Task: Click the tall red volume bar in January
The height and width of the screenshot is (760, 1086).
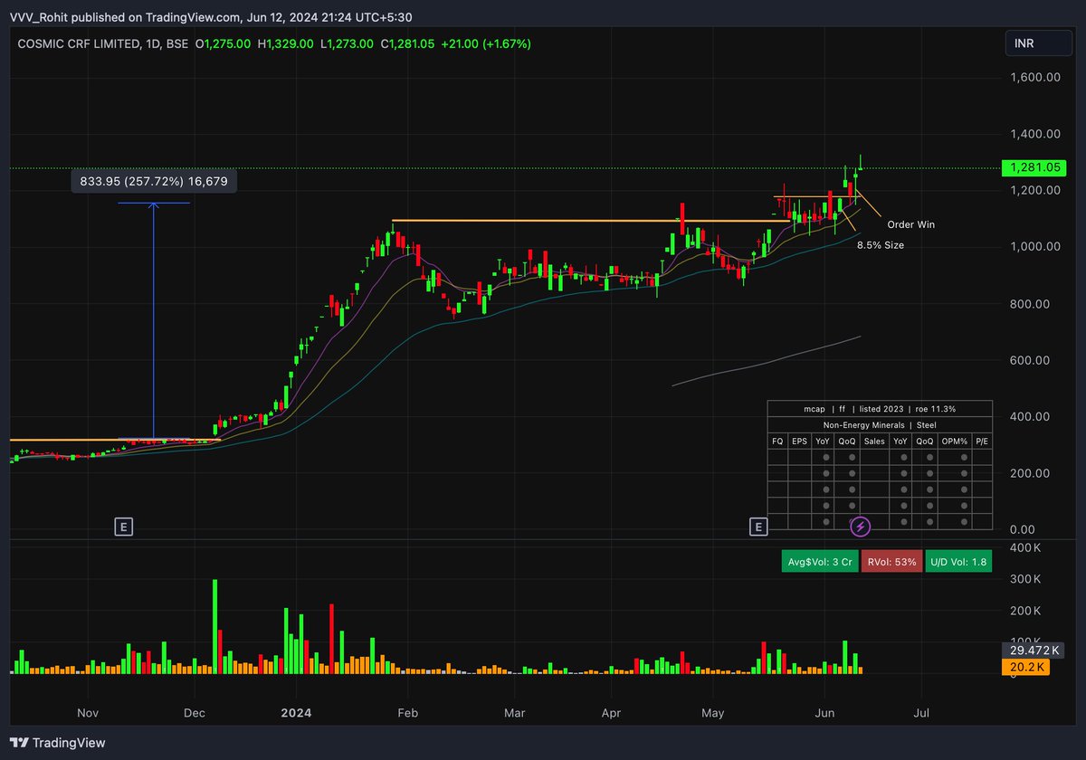Action: click(332, 639)
